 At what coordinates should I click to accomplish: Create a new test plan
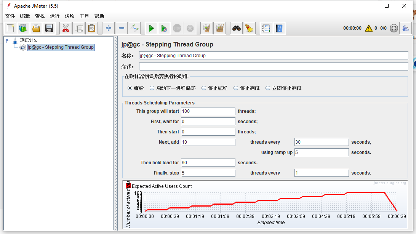point(10,28)
